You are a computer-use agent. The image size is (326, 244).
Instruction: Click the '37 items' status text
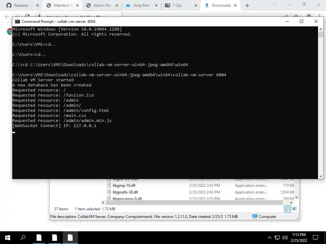(61, 209)
